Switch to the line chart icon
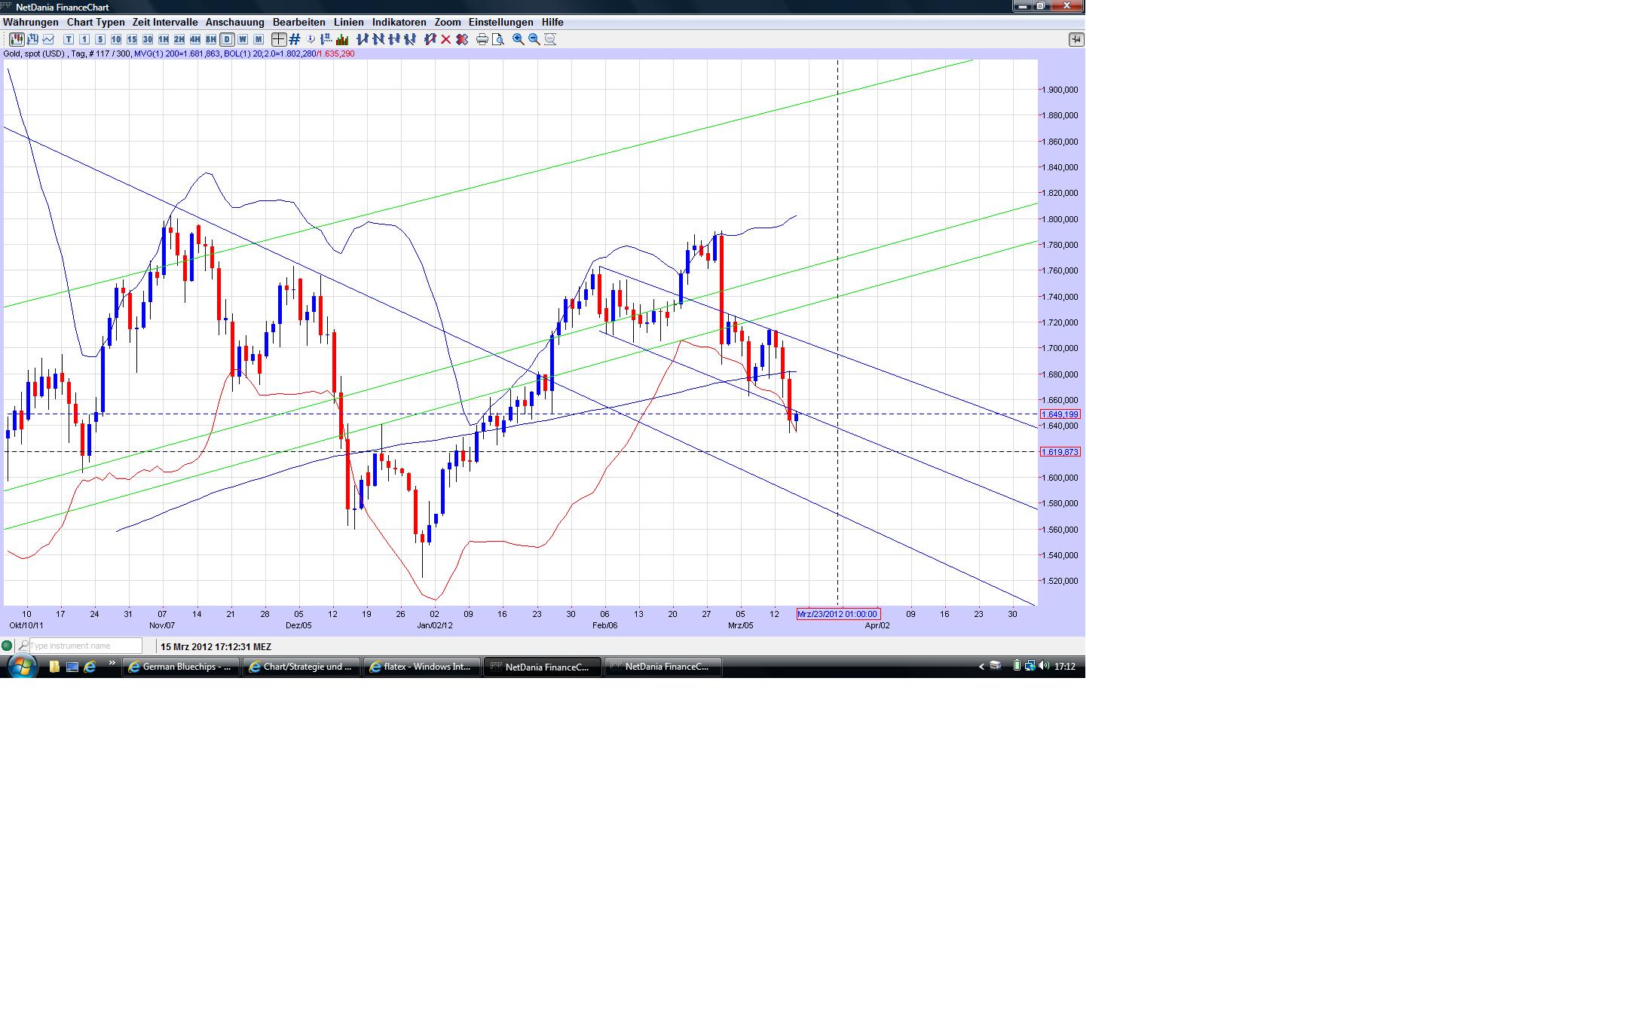 click(x=48, y=39)
